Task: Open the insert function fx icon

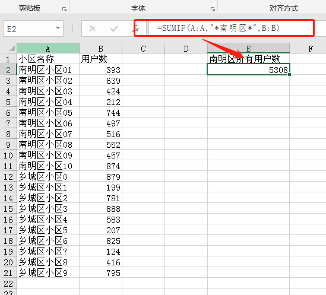Action: tap(135, 28)
